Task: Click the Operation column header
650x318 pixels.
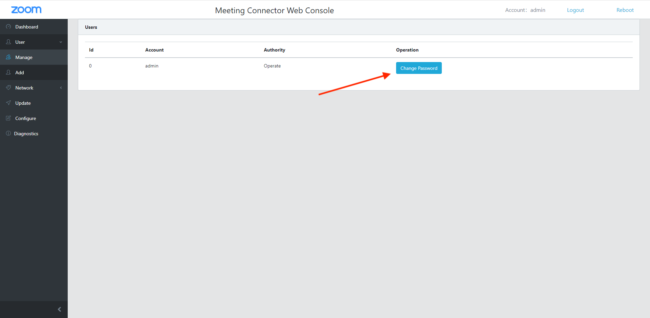Action: (407, 50)
